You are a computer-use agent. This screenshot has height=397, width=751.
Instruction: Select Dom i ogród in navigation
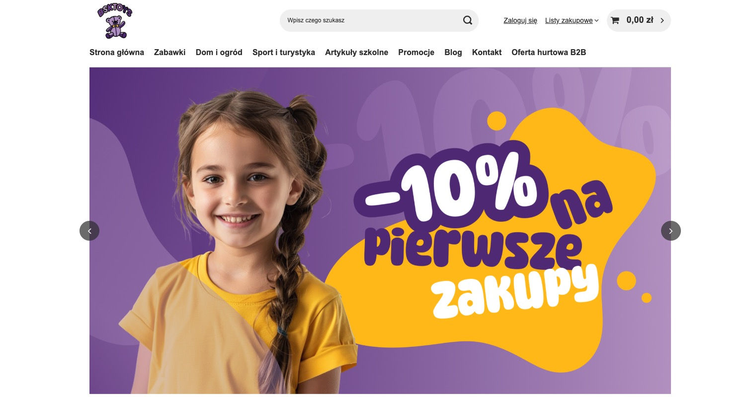(x=219, y=52)
